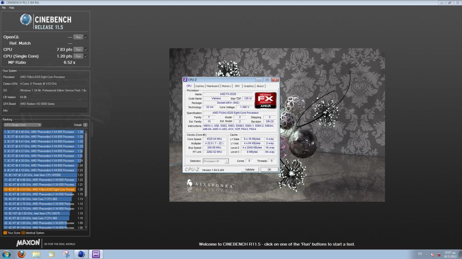
Task: Open Windows Explorer from the taskbar
Action: click(x=36, y=254)
